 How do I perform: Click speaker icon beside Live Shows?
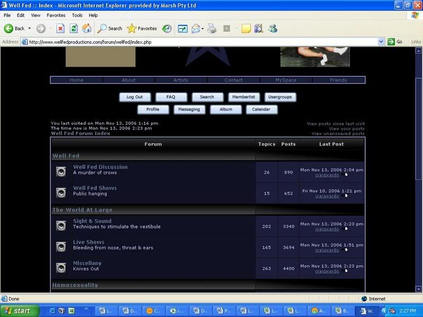click(x=61, y=247)
